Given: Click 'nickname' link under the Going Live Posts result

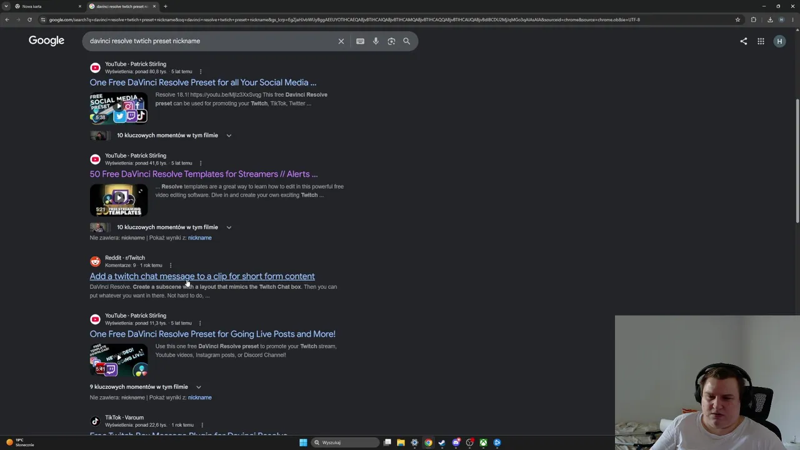Looking at the screenshot, I should point(200,397).
